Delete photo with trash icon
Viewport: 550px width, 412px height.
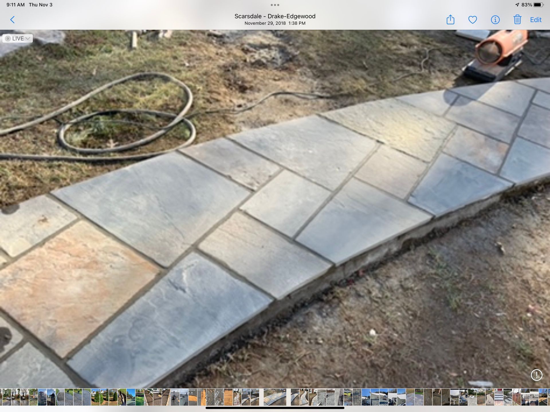tap(517, 20)
